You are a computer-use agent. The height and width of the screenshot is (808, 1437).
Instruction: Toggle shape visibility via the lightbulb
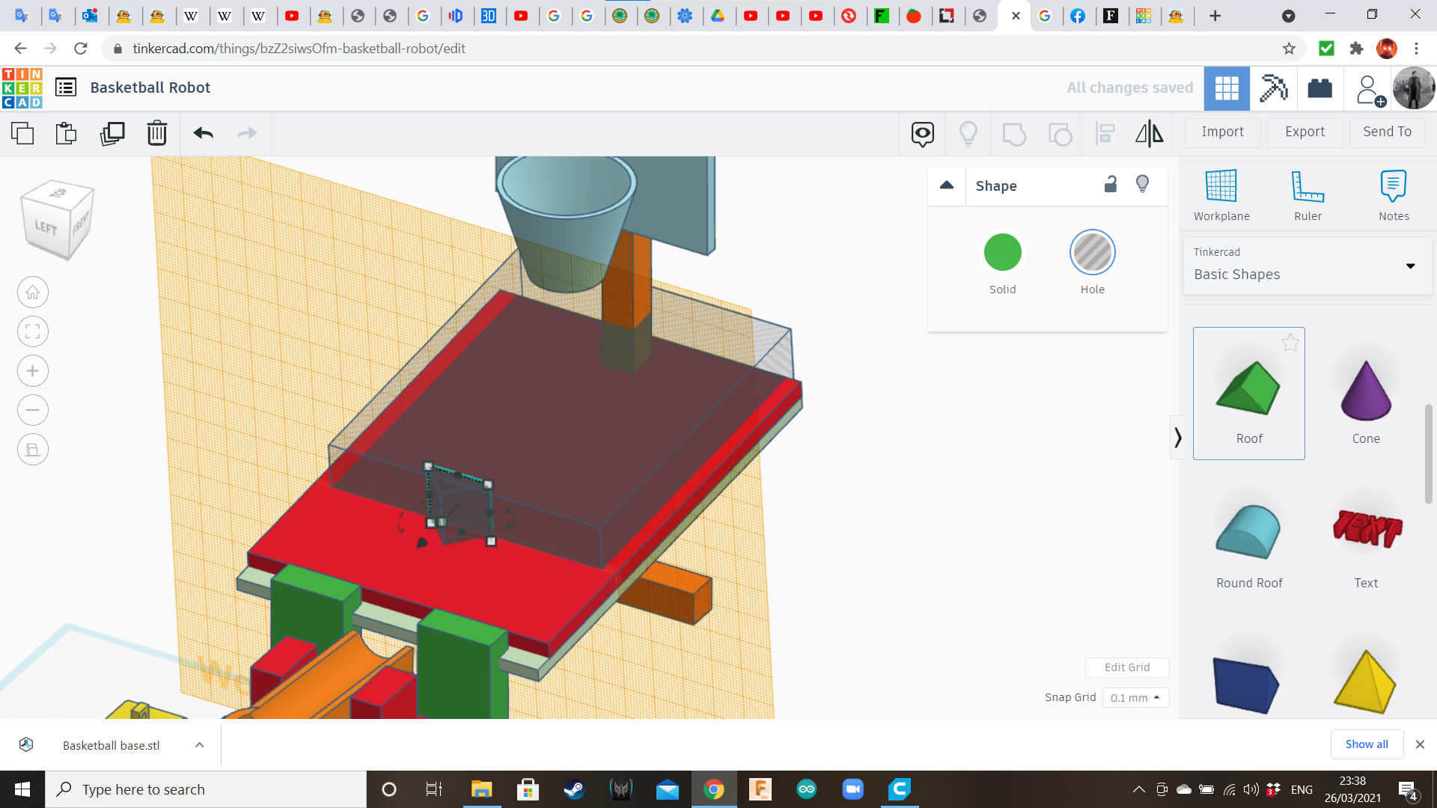1142,183
